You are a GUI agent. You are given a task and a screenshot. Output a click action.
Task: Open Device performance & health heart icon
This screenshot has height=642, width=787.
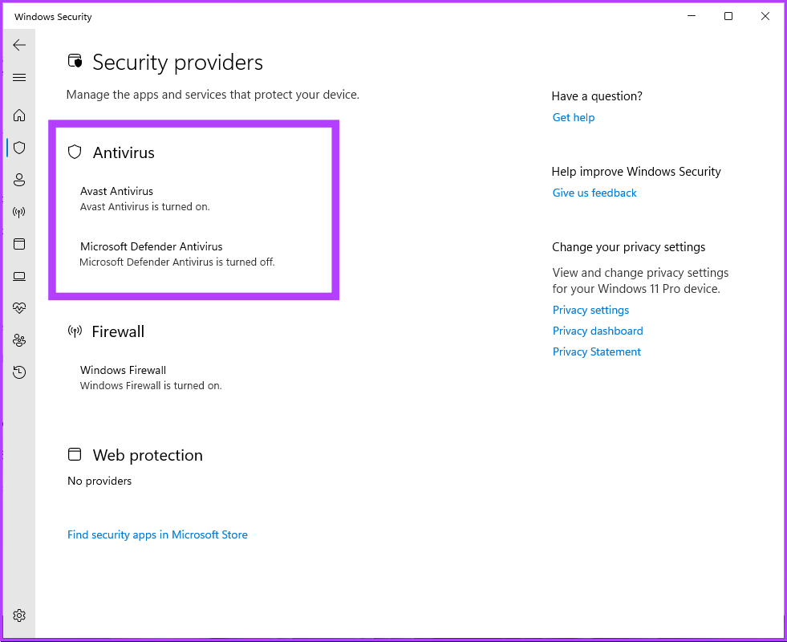(19, 308)
